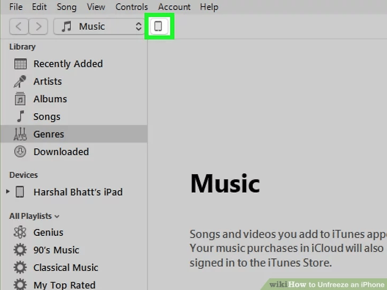
Task: Click the Artists microphone icon
Action: coord(20,81)
